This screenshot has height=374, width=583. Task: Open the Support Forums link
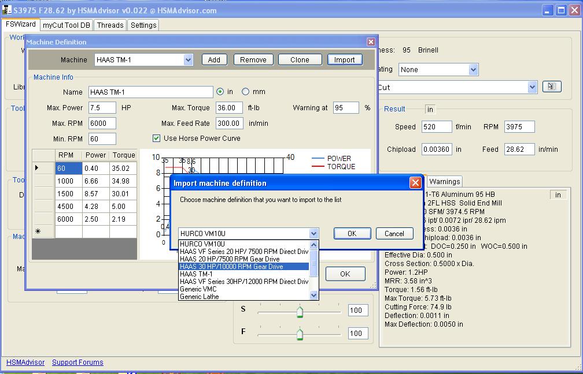tap(78, 362)
